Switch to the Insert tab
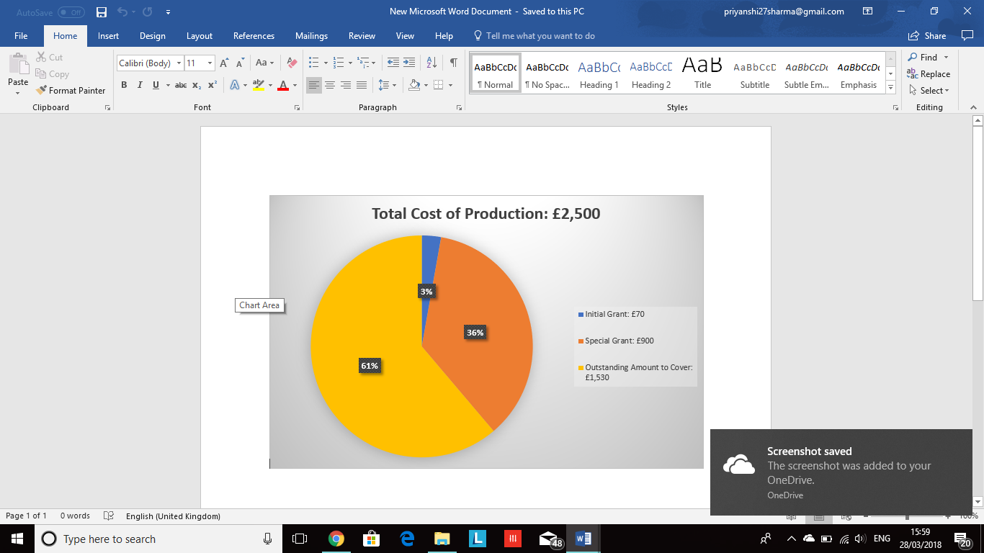The height and width of the screenshot is (553, 984). click(109, 36)
